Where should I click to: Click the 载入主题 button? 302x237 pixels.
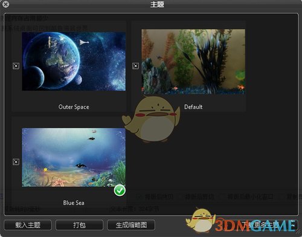(x=28, y=225)
